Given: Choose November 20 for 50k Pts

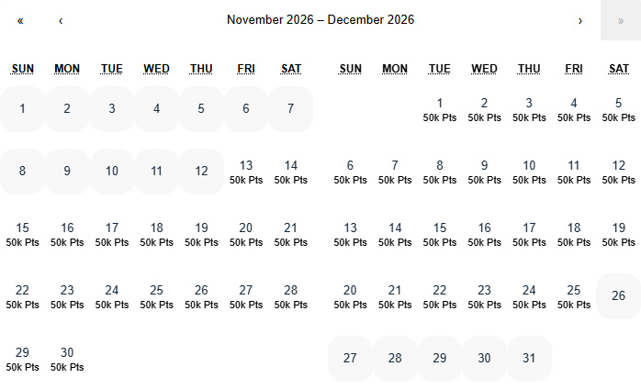Looking at the screenshot, I should (246, 234).
